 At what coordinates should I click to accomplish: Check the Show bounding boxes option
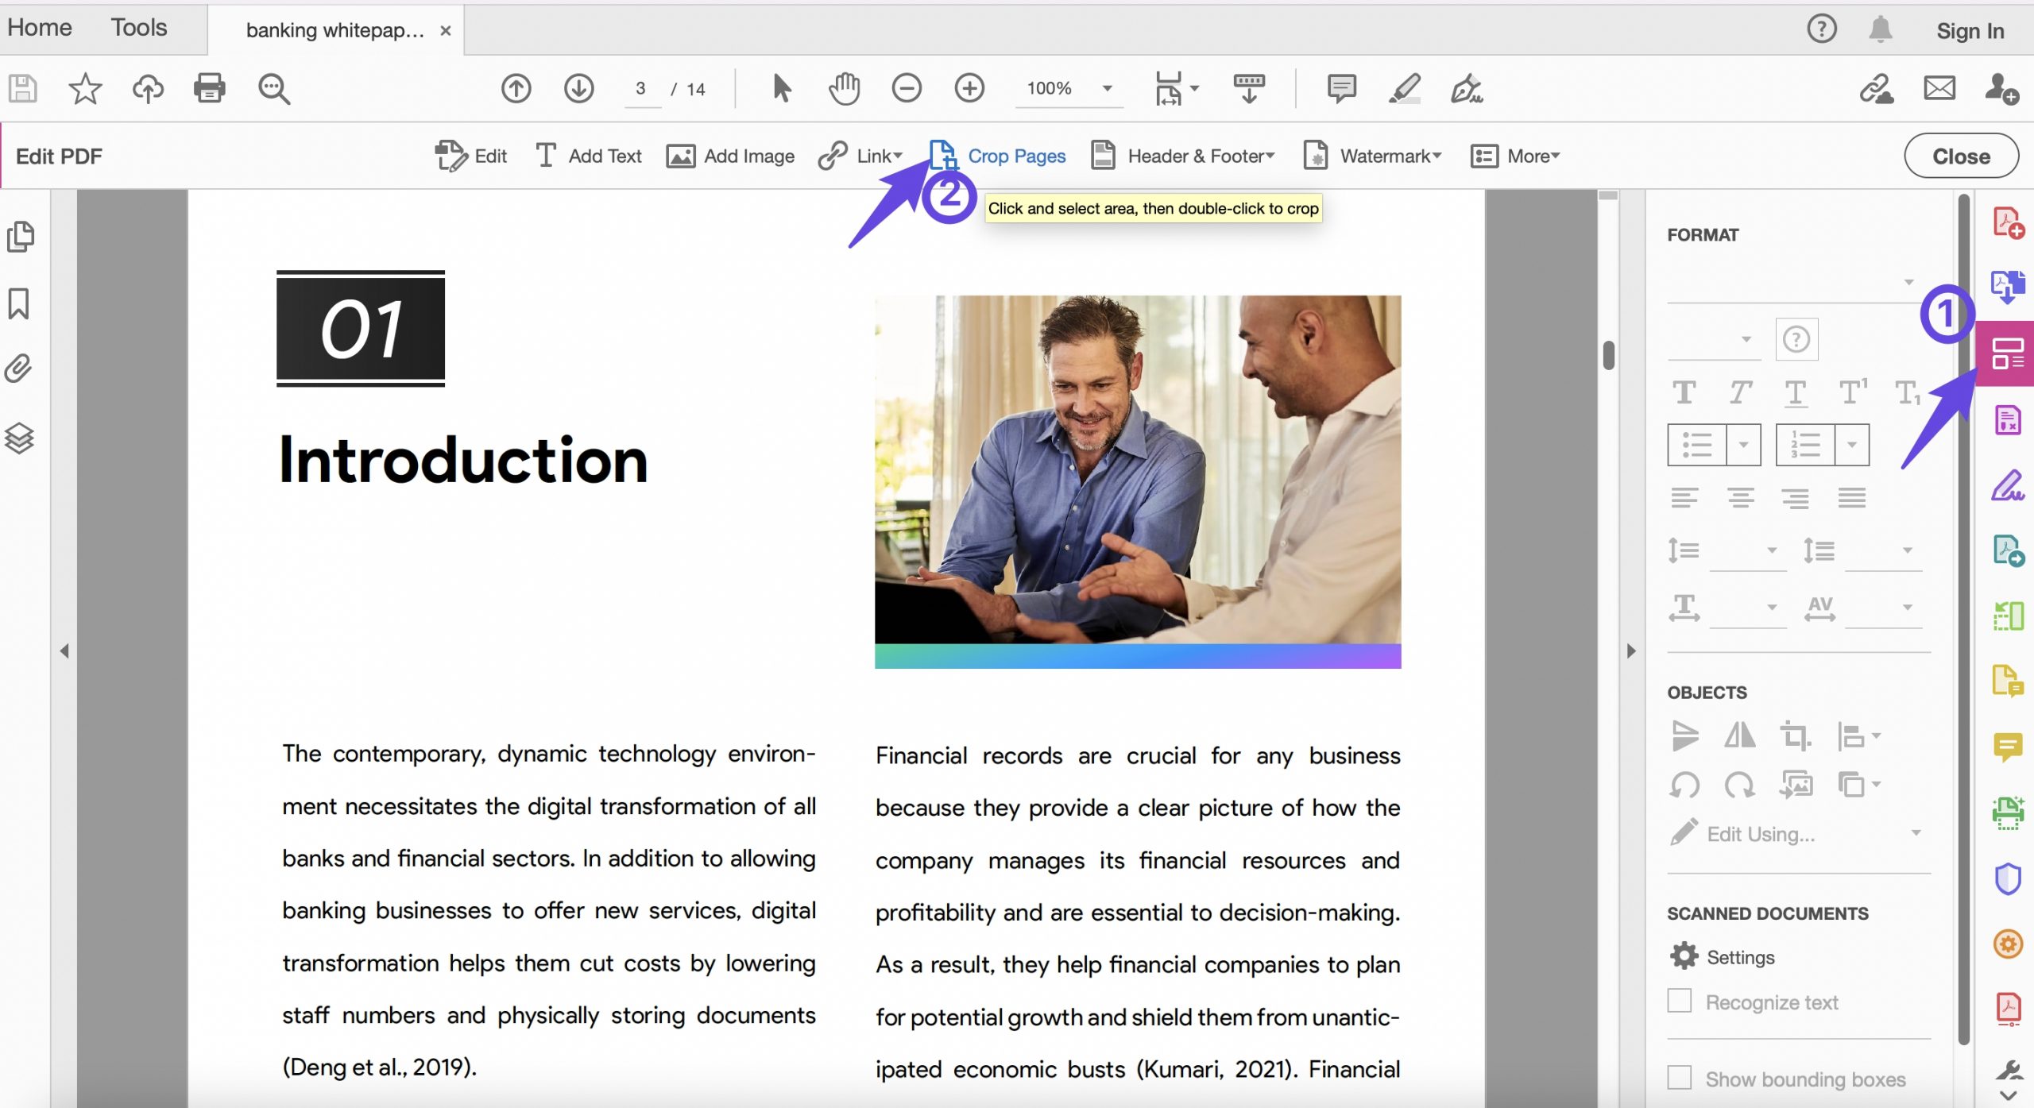pos(1680,1078)
